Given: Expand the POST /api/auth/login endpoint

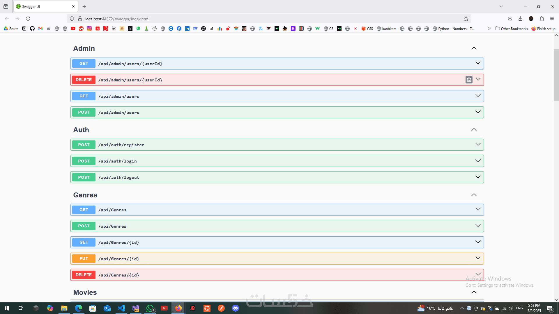Looking at the screenshot, I should pos(478,161).
